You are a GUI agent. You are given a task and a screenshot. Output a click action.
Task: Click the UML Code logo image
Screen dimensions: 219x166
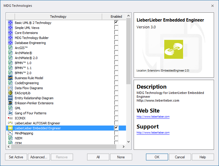point(174,49)
